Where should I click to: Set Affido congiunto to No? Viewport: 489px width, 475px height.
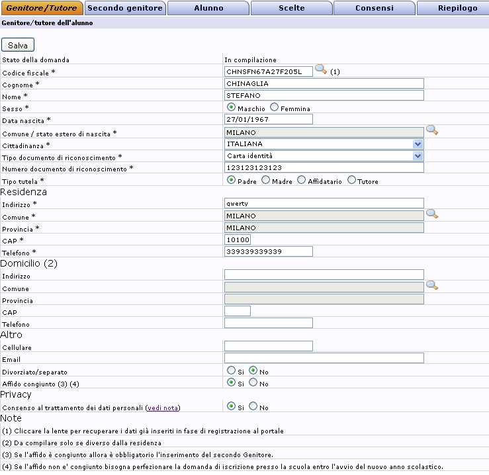[253, 382]
